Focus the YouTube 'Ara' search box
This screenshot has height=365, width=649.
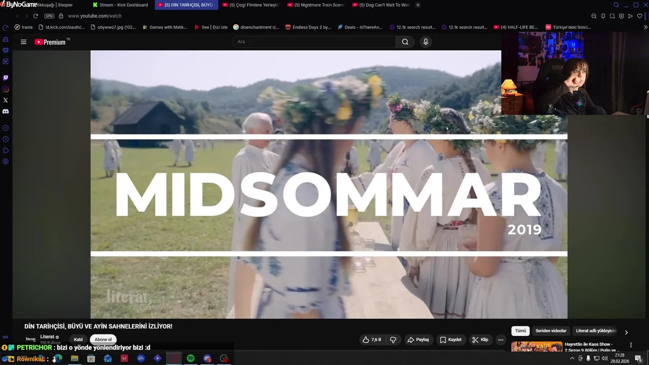314,42
